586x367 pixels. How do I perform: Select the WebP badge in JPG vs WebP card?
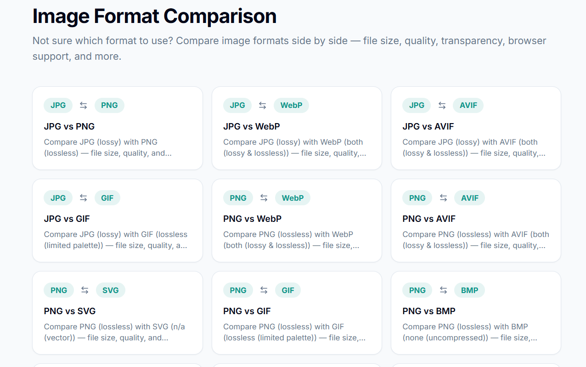pos(291,105)
